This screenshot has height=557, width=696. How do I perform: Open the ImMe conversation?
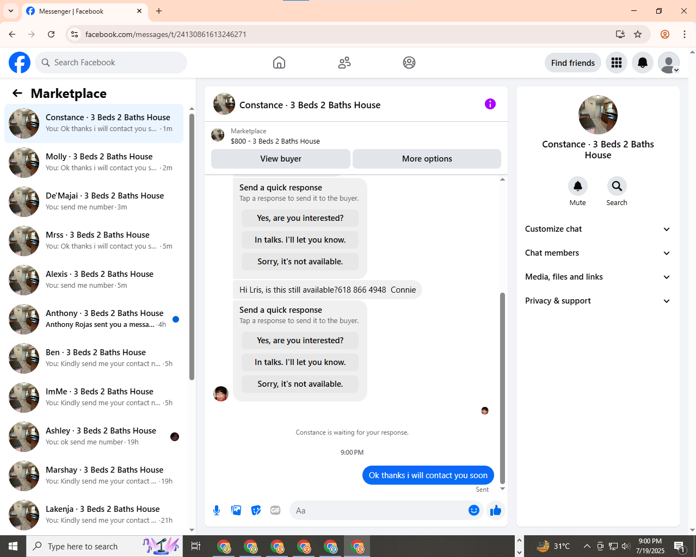[94, 398]
